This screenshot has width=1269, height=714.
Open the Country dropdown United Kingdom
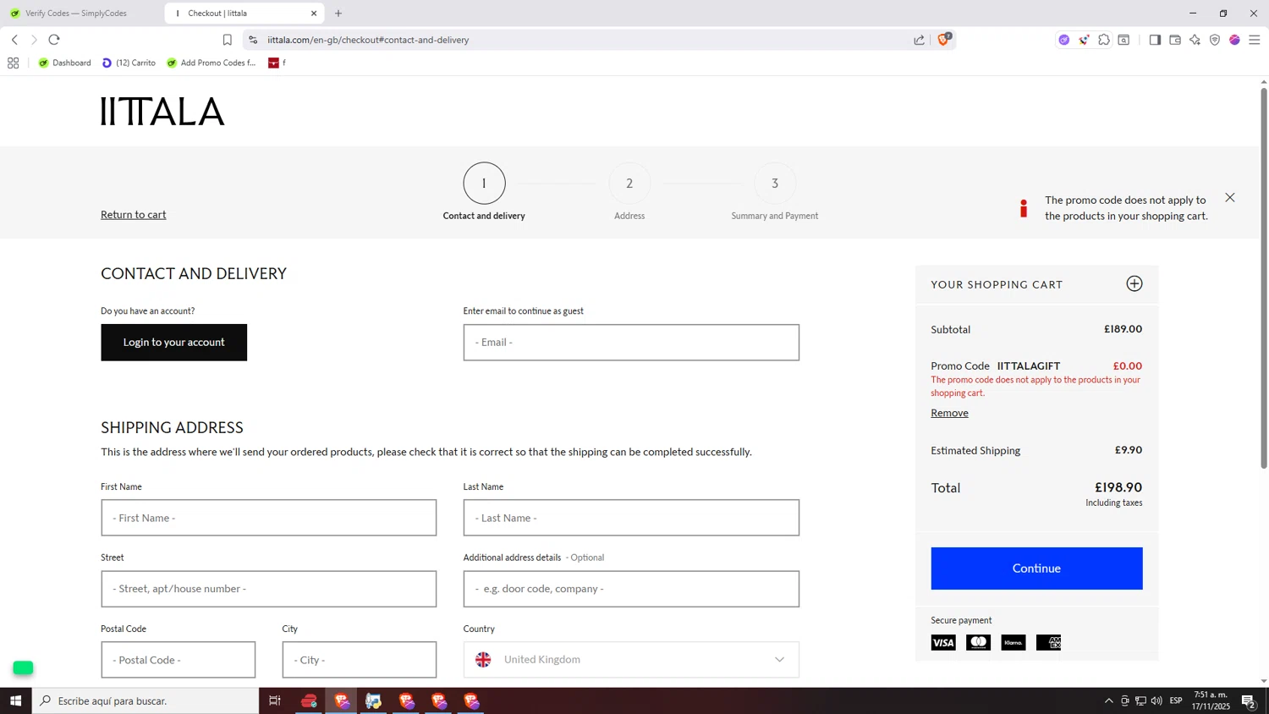(x=631, y=660)
